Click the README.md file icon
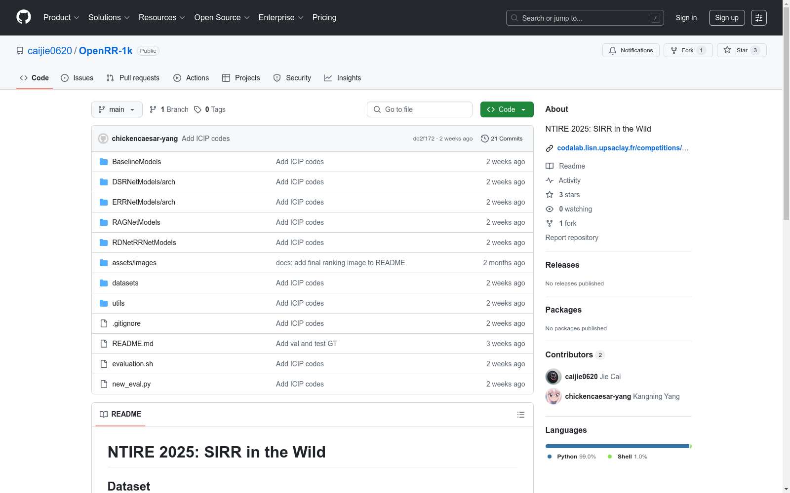The height and width of the screenshot is (493, 790). click(104, 344)
